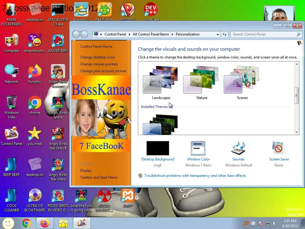Select the Landscapes theme

(161, 83)
